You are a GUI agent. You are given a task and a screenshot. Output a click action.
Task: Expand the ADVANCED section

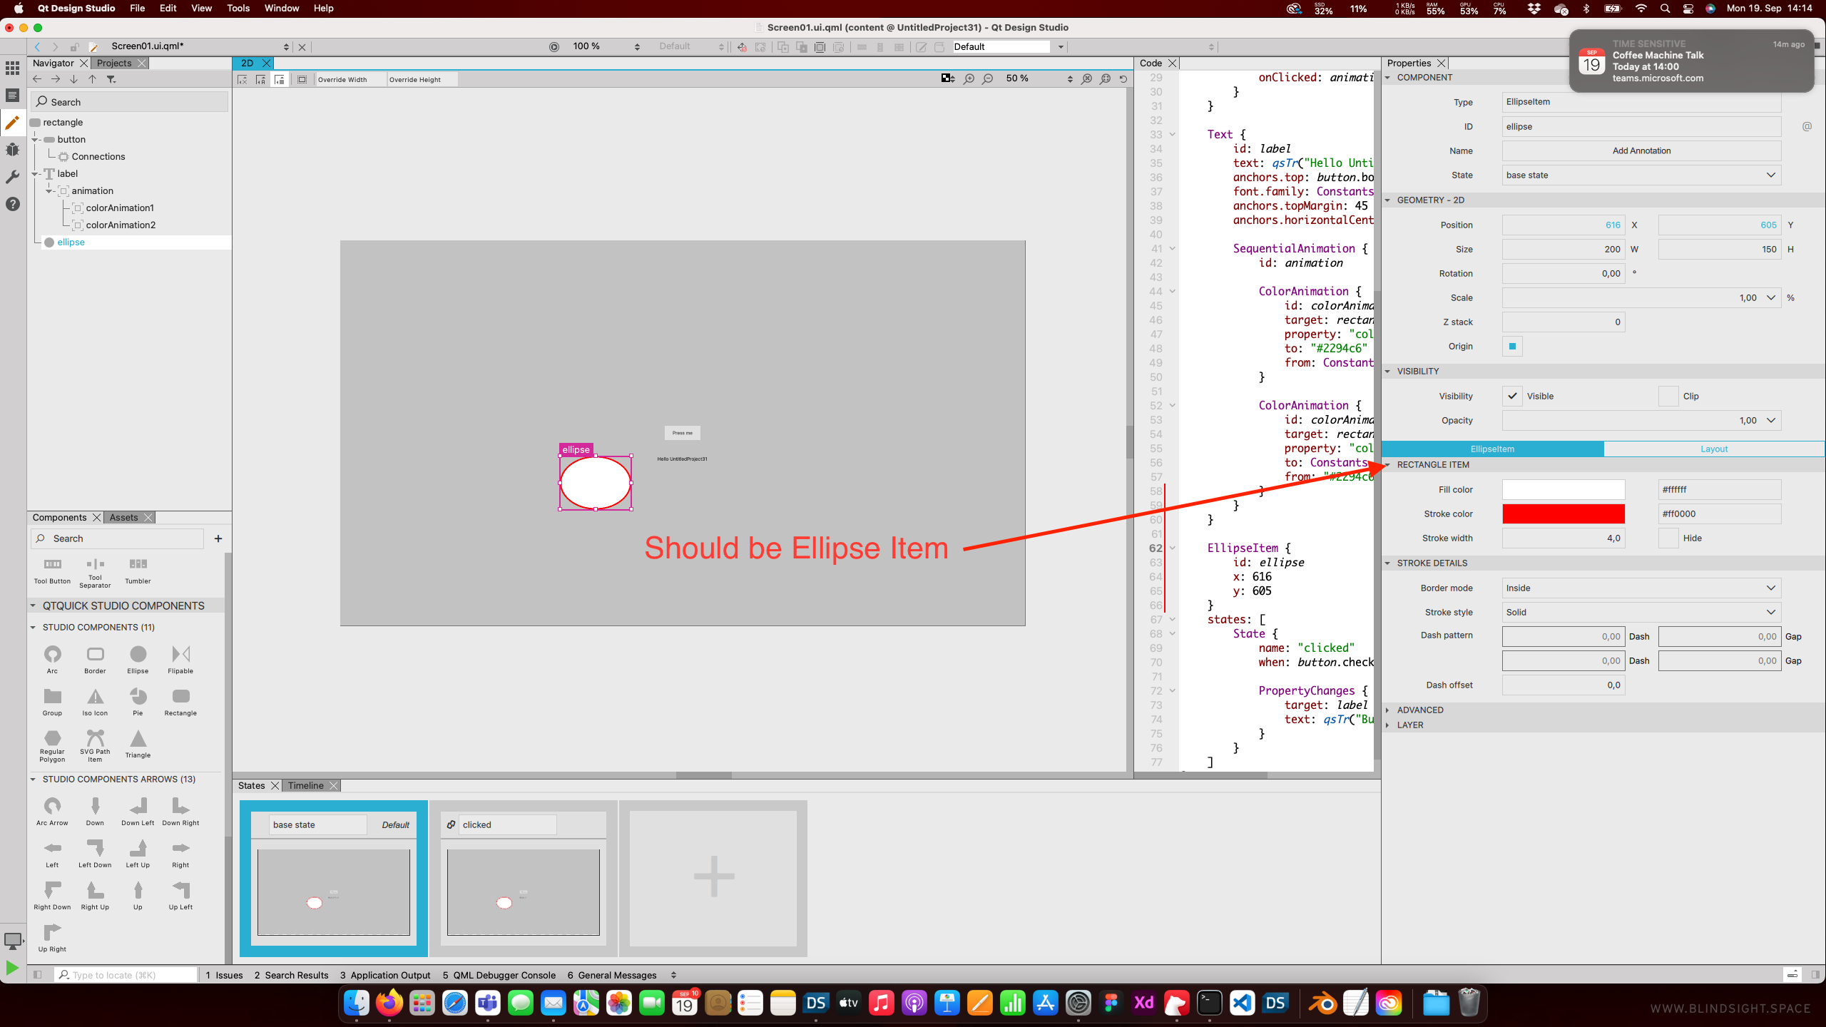(1419, 710)
